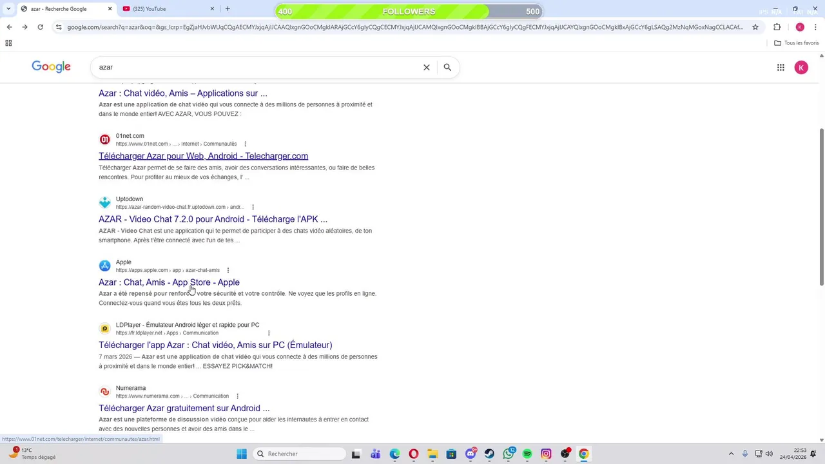Open the Google apps grid
Viewport: 825px width, 464px height.
(x=781, y=67)
